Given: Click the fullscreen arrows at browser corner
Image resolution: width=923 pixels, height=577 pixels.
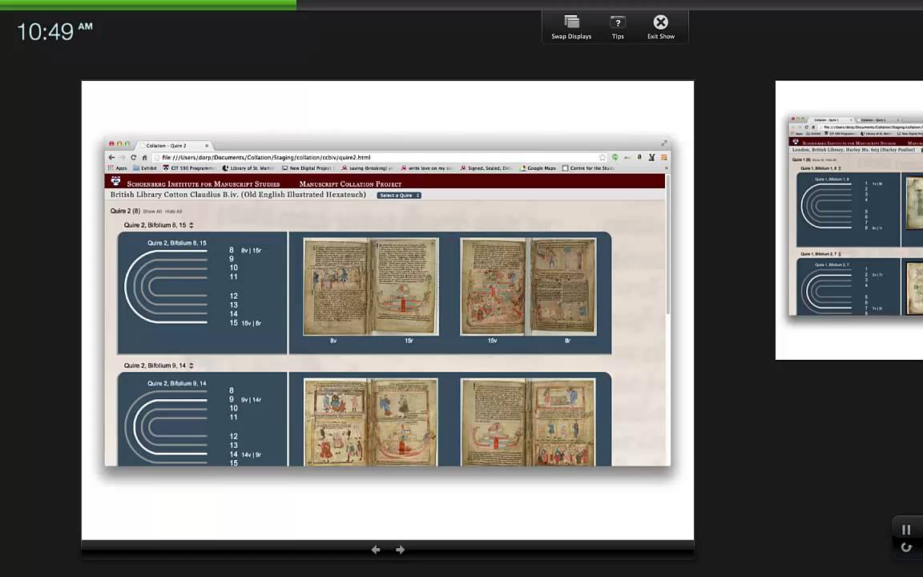Looking at the screenshot, I should [664, 143].
